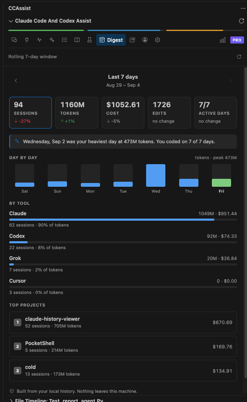Open the claude-history-viewer project card
The height and width of the screenshot is (402, 247).
coord(123,322)
